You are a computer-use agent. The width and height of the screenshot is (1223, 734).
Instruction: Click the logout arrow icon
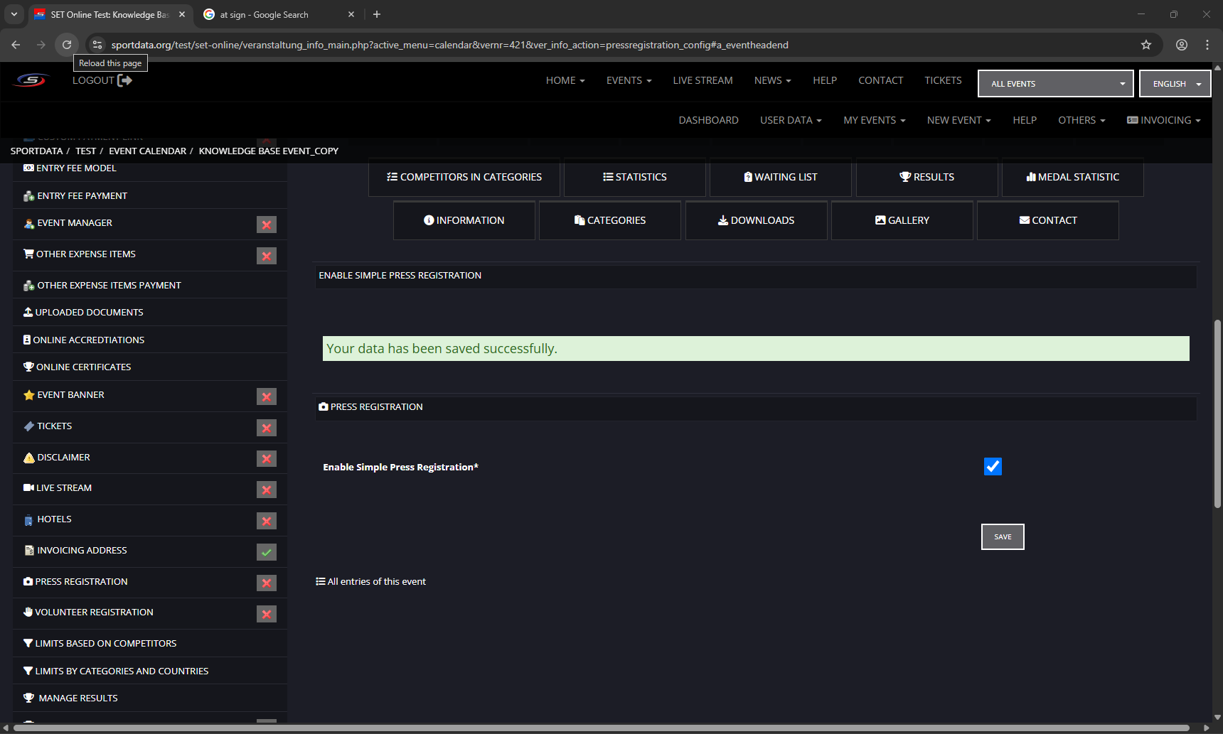click(124, 80)
